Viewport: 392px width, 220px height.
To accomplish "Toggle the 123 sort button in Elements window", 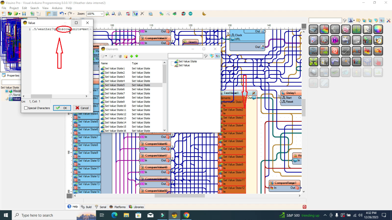I will (217, 56).
